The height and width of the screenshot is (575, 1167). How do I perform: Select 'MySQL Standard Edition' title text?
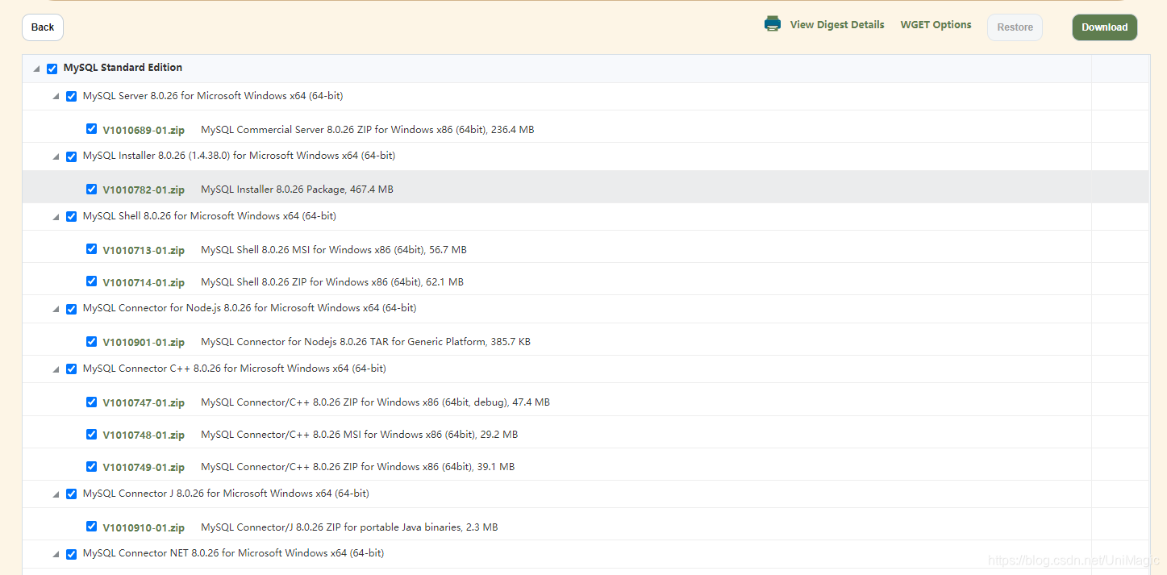(123, 68)
